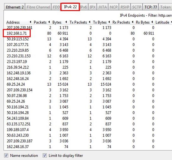Open the RSVP tab
This screenshot has height=160, width=172.
click(x=125, y=7)
